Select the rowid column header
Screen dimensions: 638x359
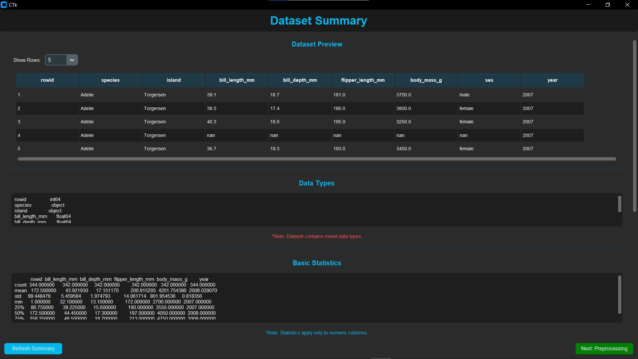[47, 80]
